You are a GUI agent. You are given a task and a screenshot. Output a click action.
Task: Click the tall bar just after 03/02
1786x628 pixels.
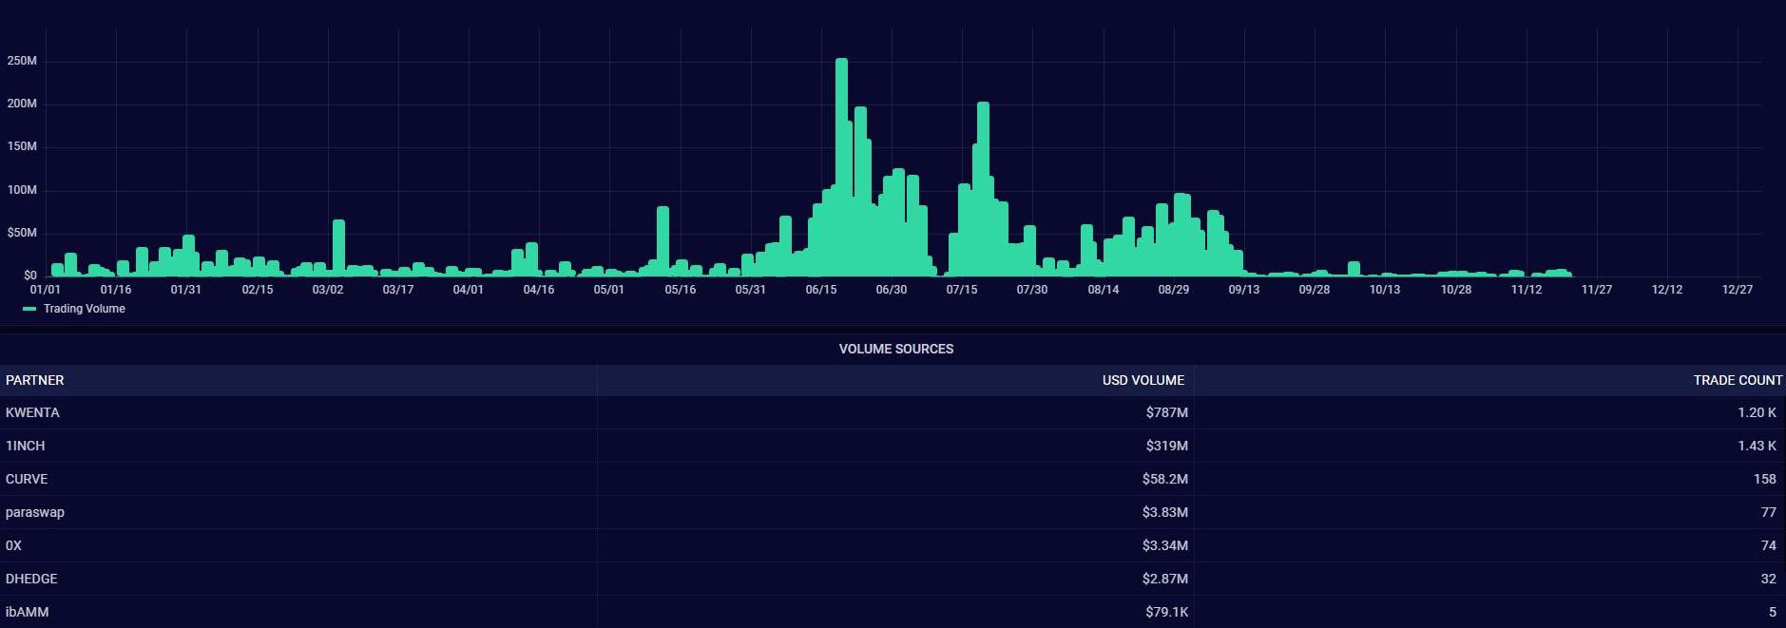pyautogui.click(x=338, y=247)
